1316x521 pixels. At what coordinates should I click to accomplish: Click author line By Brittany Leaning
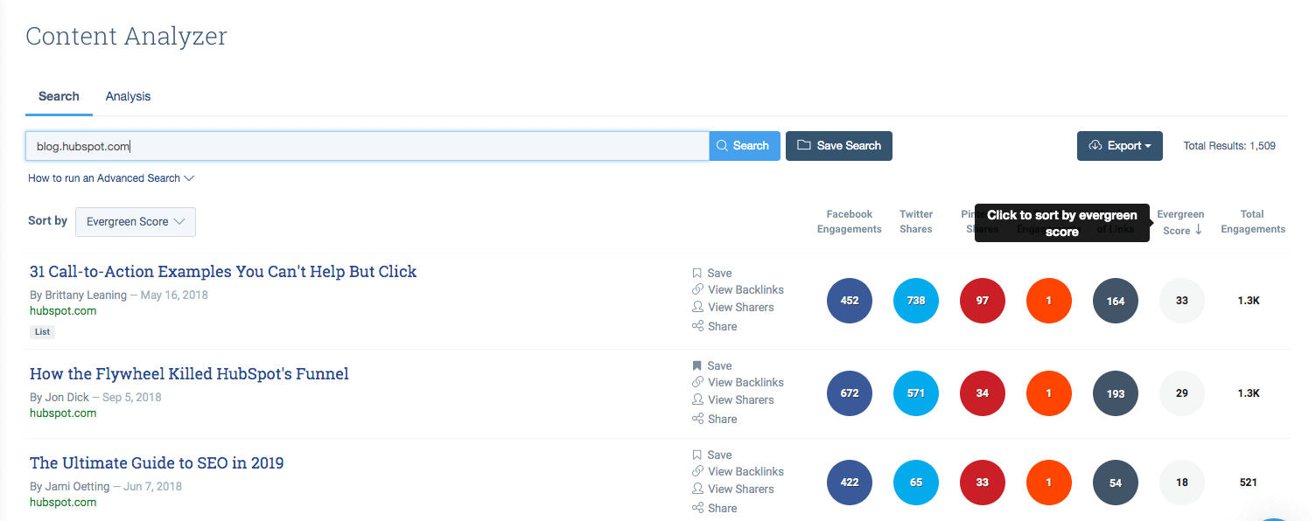pos(78,295)
